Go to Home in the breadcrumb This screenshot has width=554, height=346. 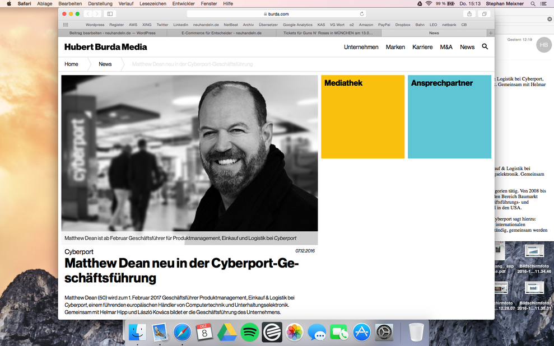pyautogui.click(x=71, y=64)
